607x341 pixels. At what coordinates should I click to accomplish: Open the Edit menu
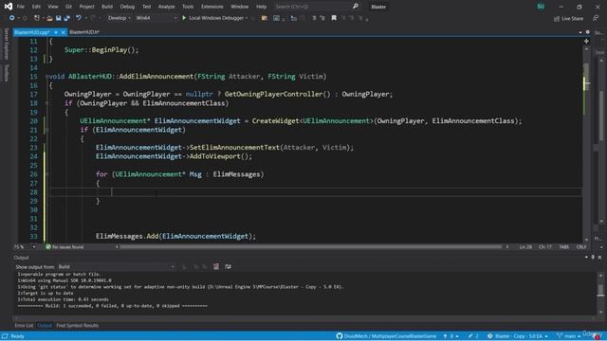[36, 7]
